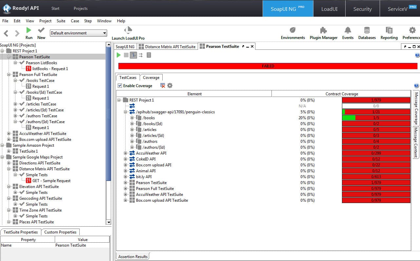The width and height of the screenshot is (420, 261).
Task: Select the GET - Sample Request step
Action: point(51,181)
